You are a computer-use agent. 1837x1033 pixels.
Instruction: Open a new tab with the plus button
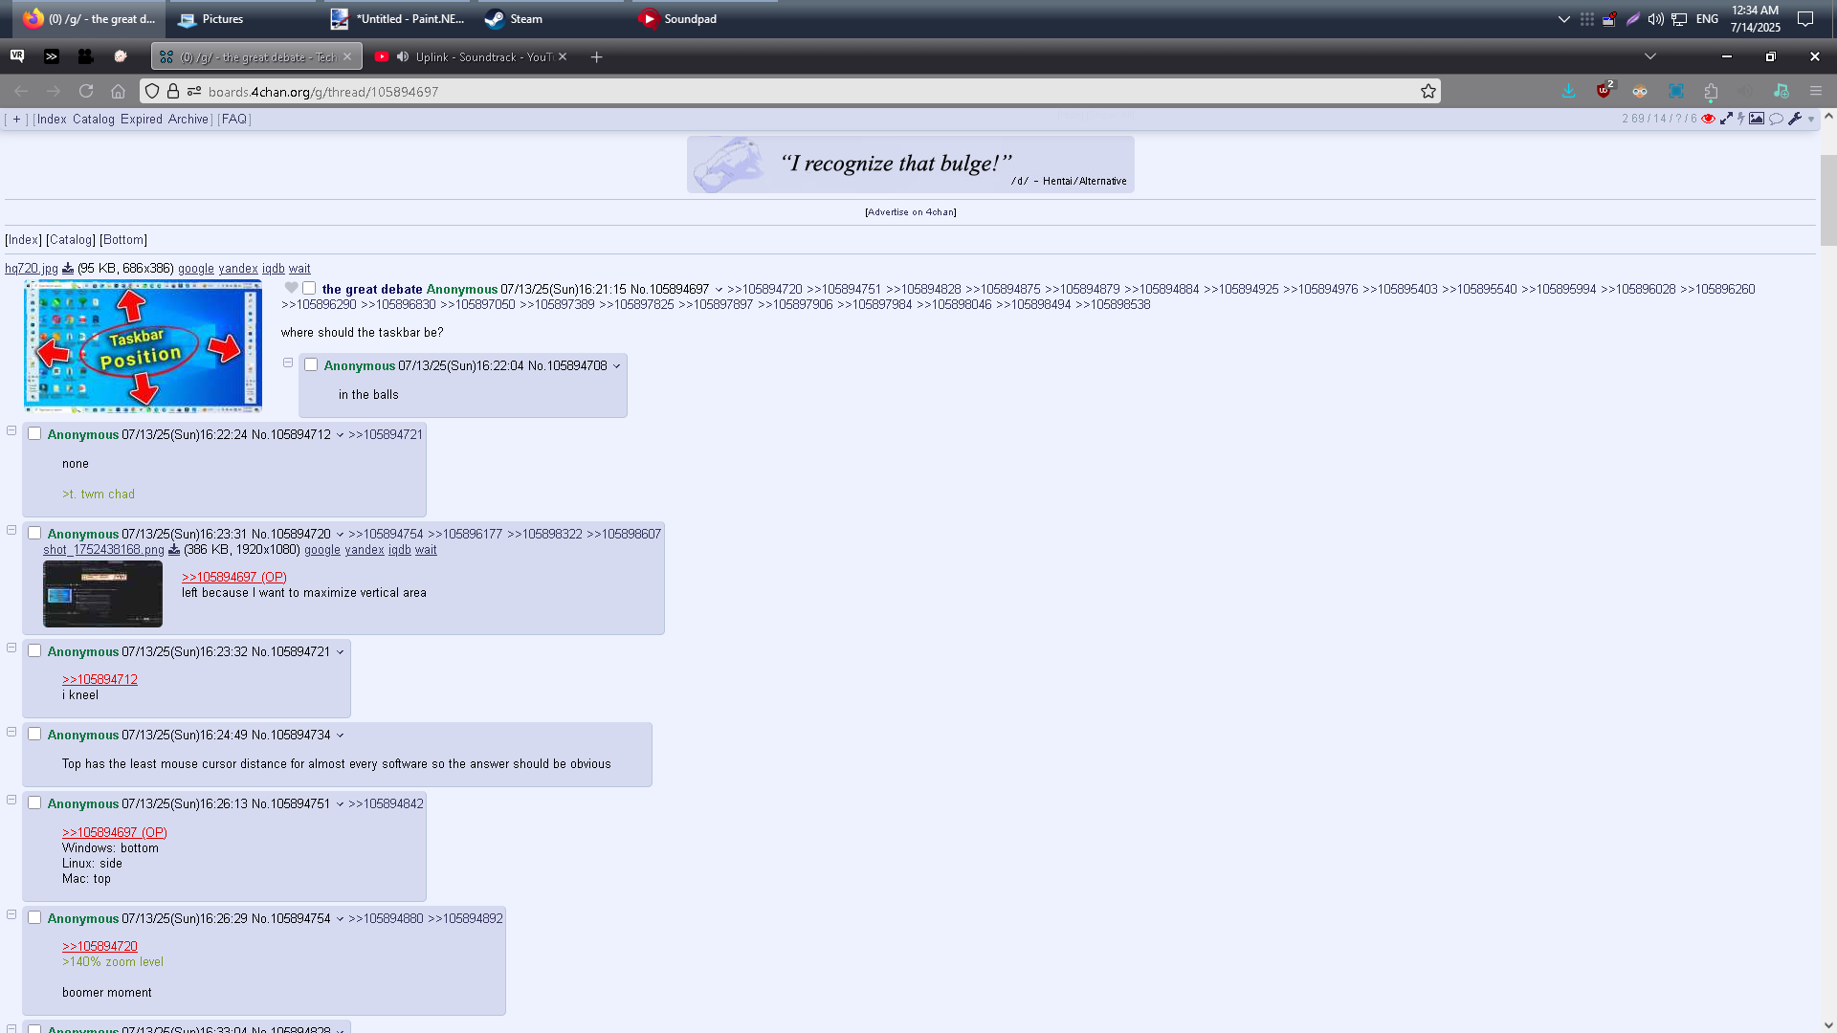(596, 56)
